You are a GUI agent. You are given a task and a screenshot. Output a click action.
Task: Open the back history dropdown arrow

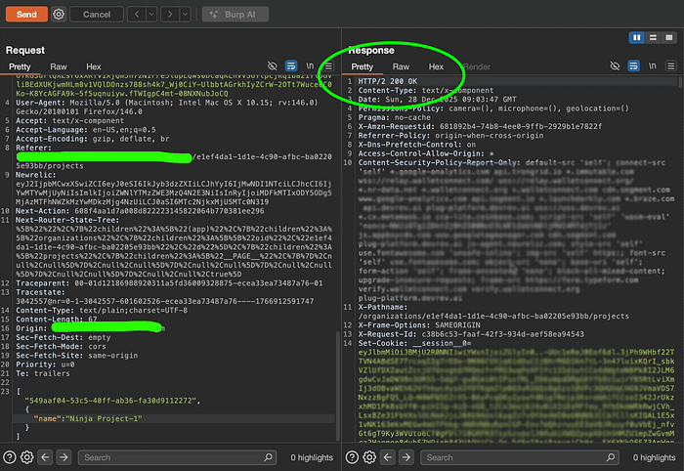tap(151, 15)
